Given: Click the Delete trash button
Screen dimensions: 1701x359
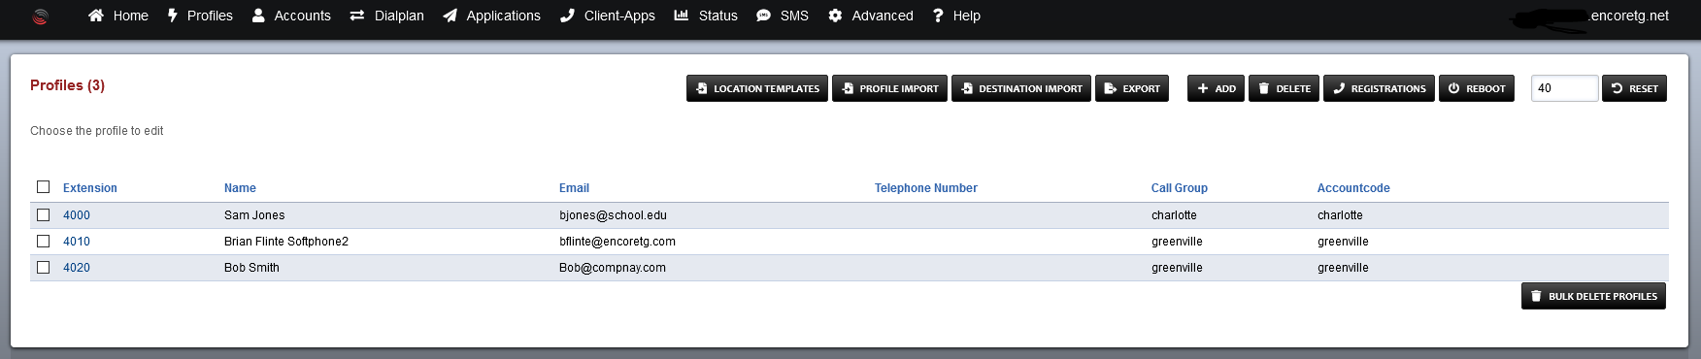Looking at the screenshot, I should point(1284,88).
